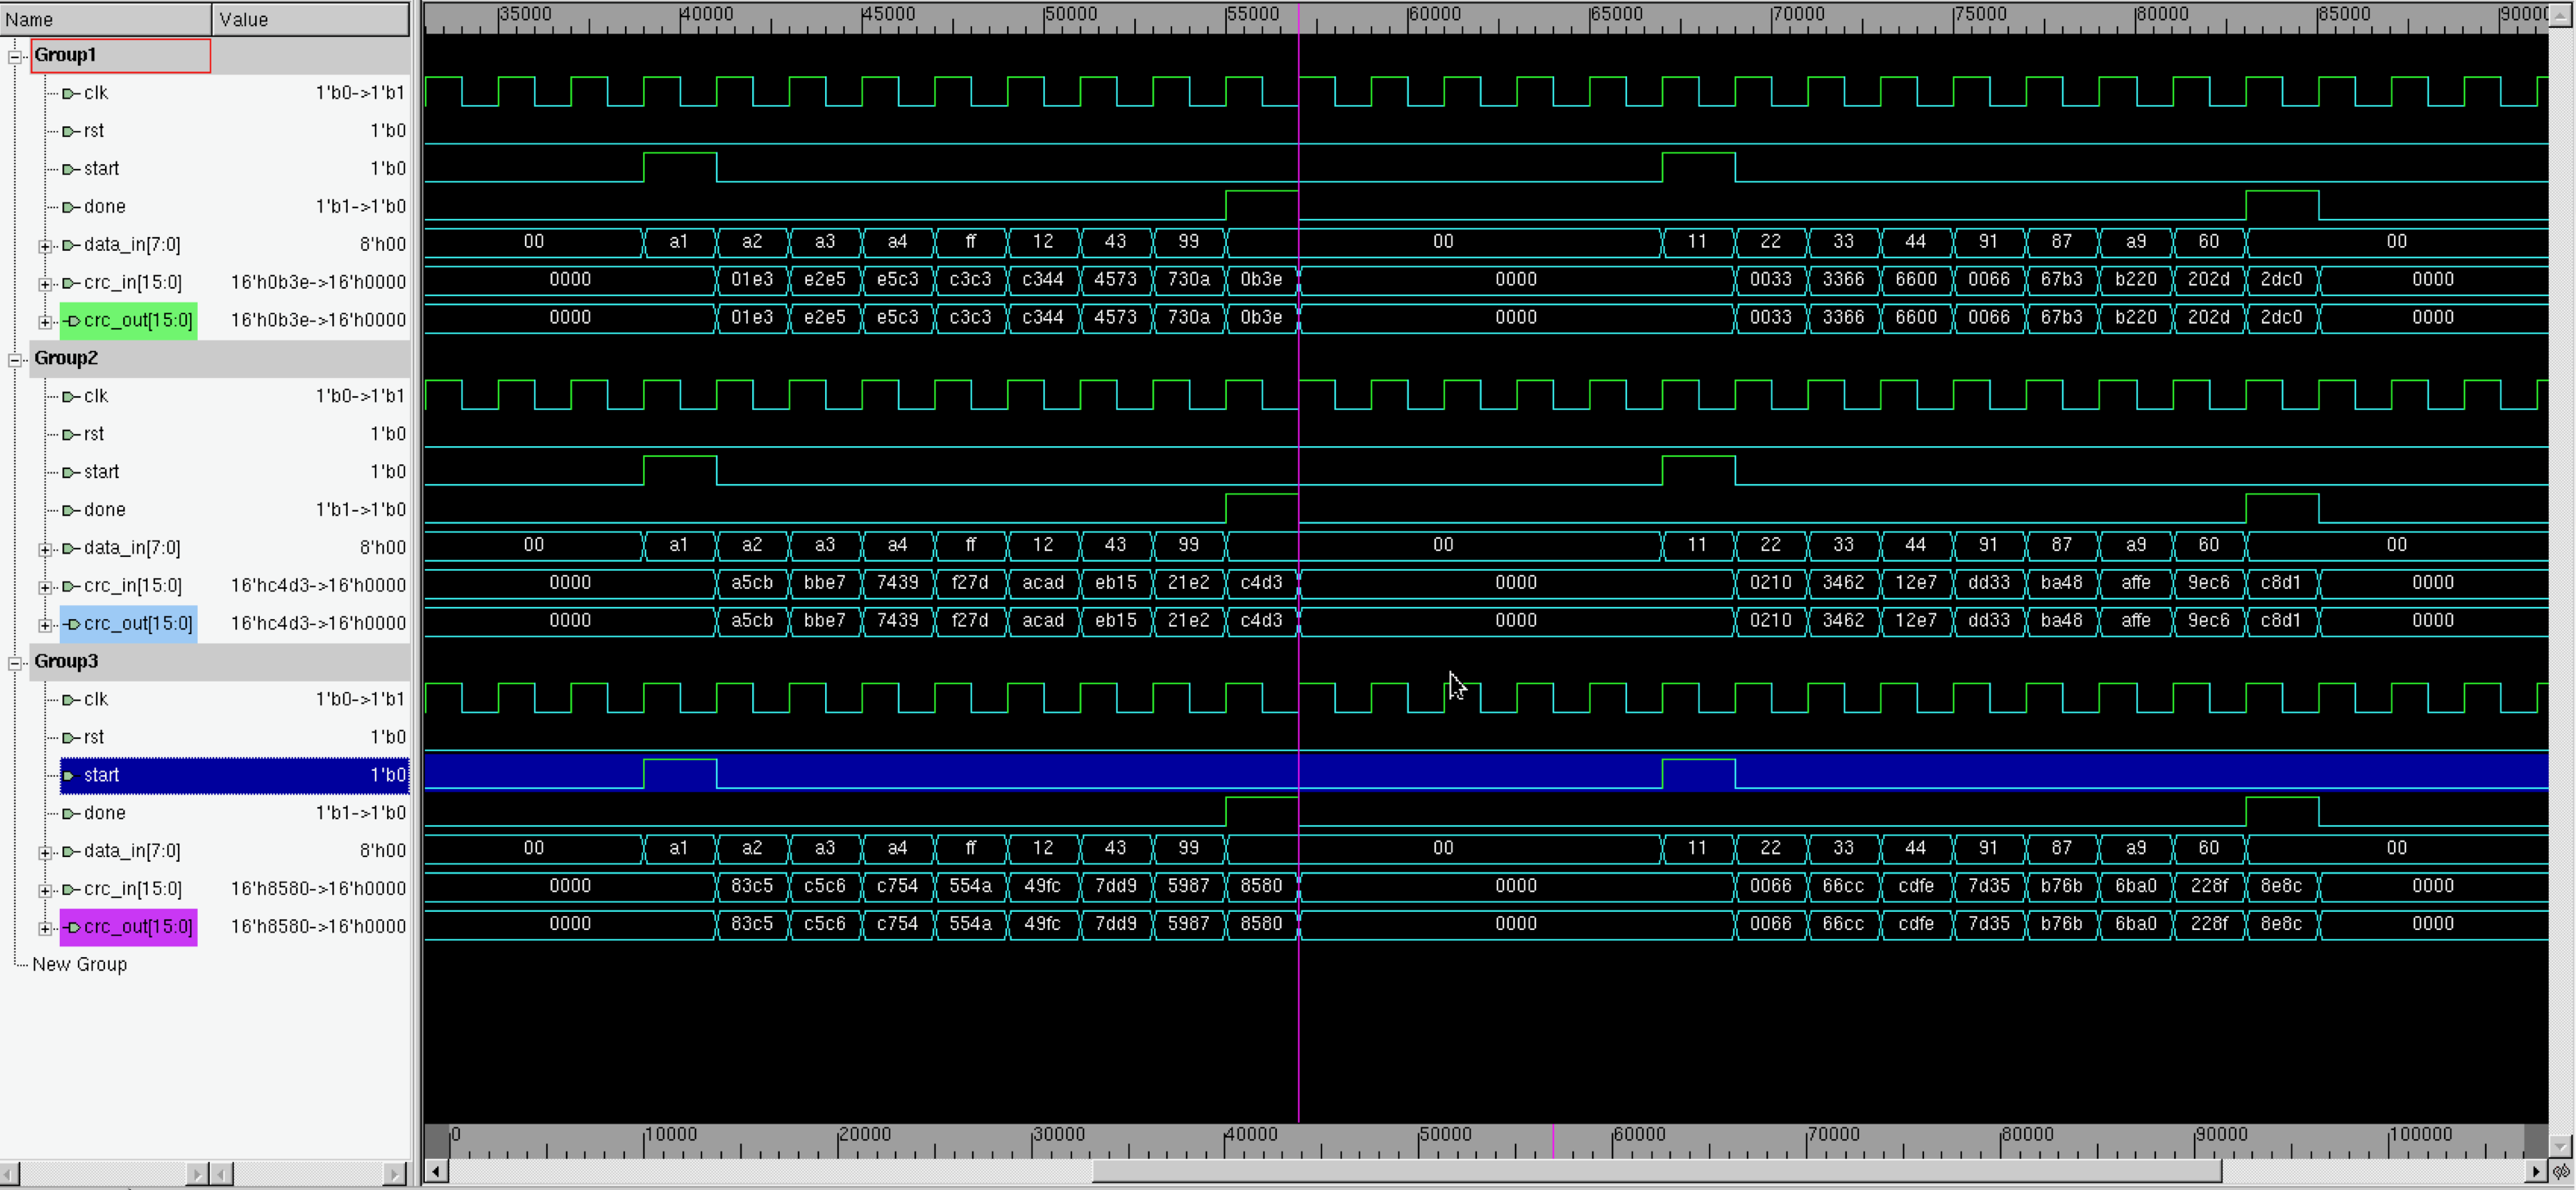Collapse the Group1 signal group

point(15,56)
